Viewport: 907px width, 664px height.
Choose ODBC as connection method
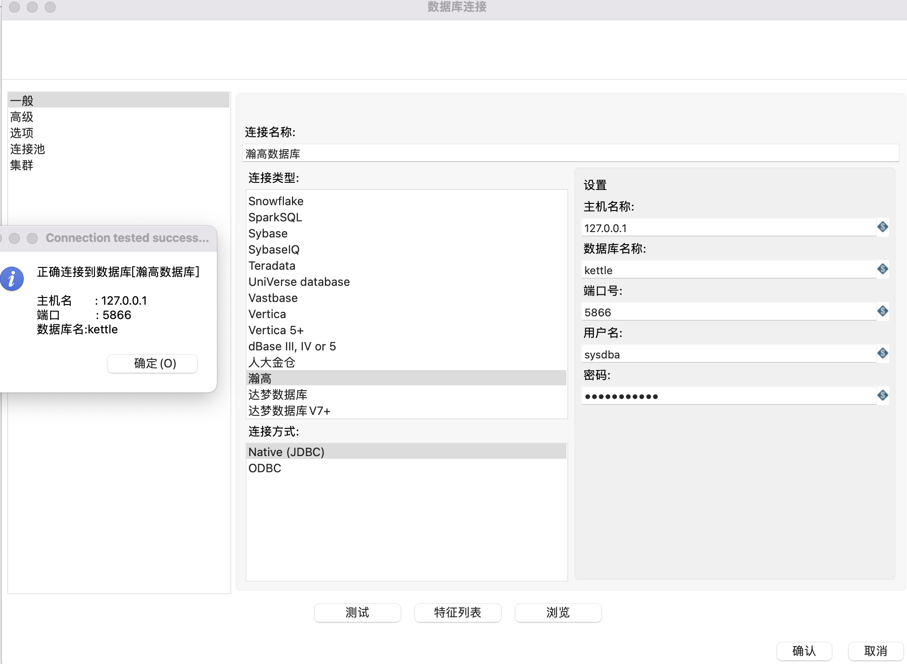tap(265, 468)
